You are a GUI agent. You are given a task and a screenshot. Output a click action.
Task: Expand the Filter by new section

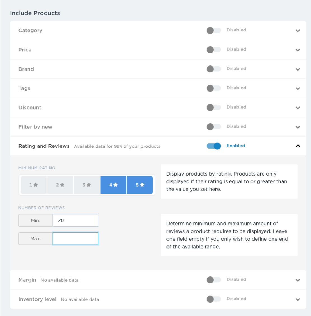pyautogui.click(x=298, y=127)
